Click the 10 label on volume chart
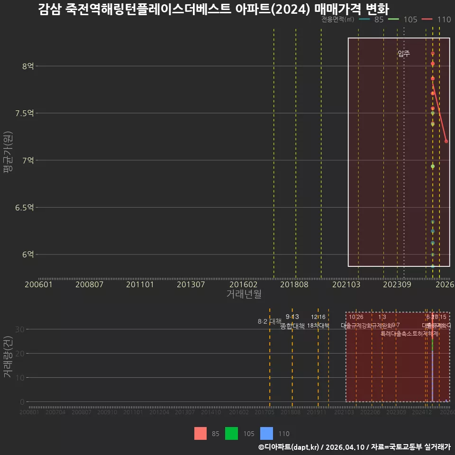The image size is (455, 455). (20, 378)
